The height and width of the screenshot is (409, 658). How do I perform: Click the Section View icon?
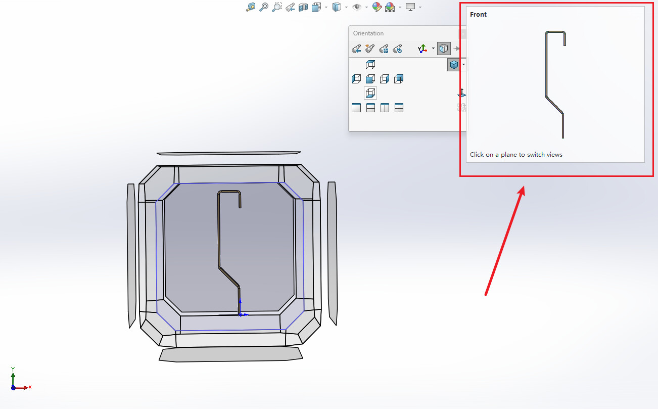(303, 7)
